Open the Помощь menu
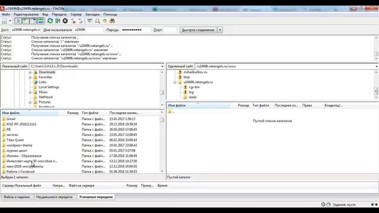 [110, 14]
